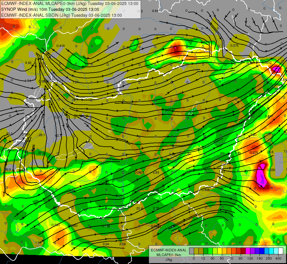
Task: Click the legend tick label '400'
Action: click(278, 258)
